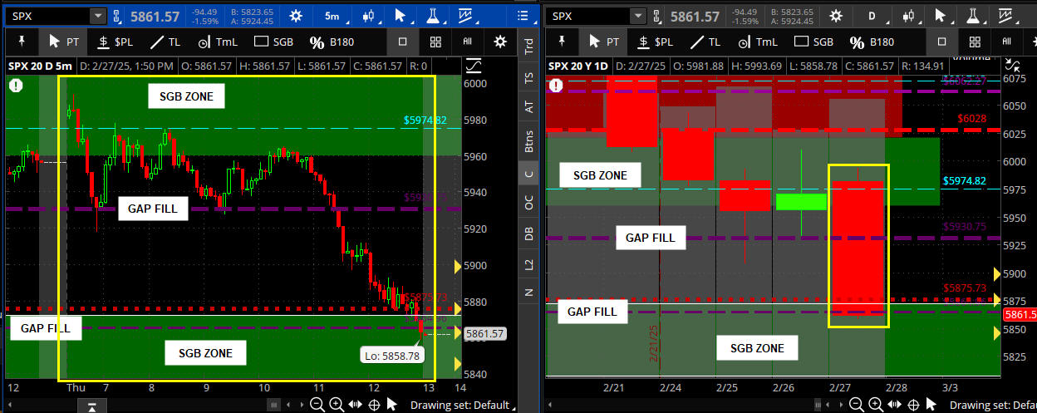Click crosshair icon under left chart
This screenshot has width=1037, height=413.
(x=374, y=404)
